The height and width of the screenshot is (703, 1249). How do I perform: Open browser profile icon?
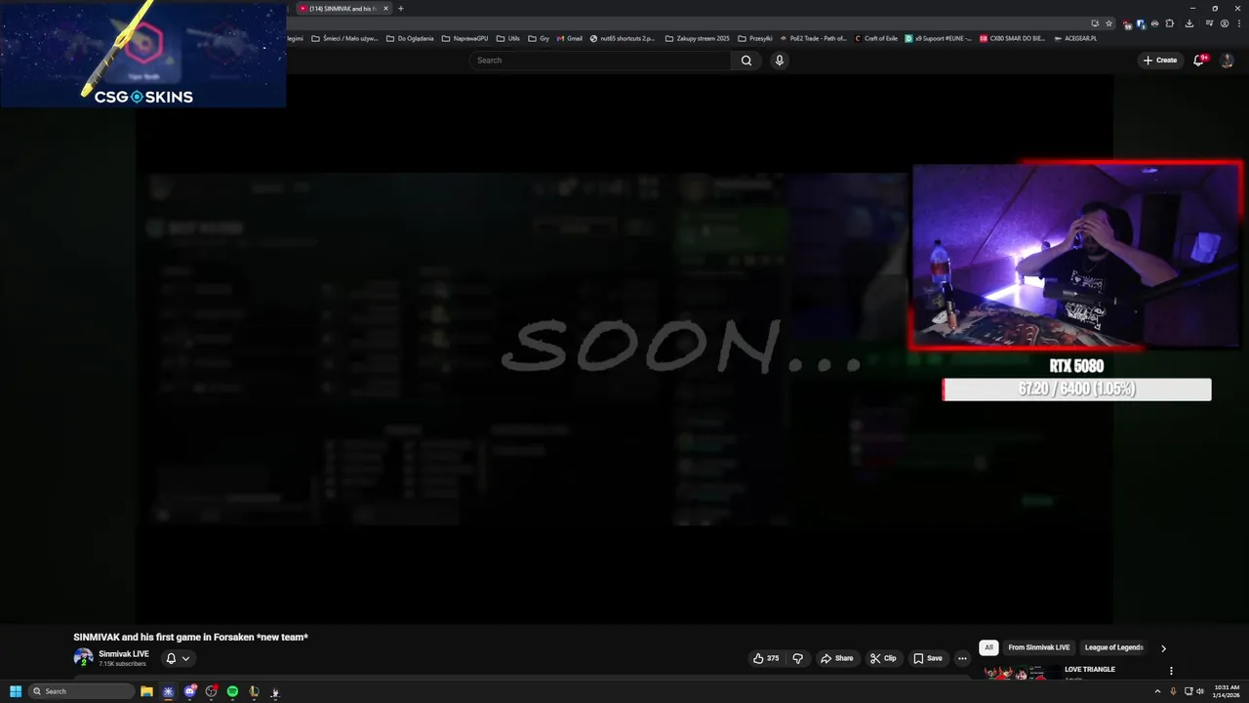tap(1225, 23)
